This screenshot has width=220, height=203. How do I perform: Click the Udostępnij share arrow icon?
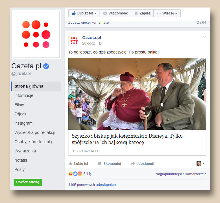pyautogui.click(x=133, y=164)
